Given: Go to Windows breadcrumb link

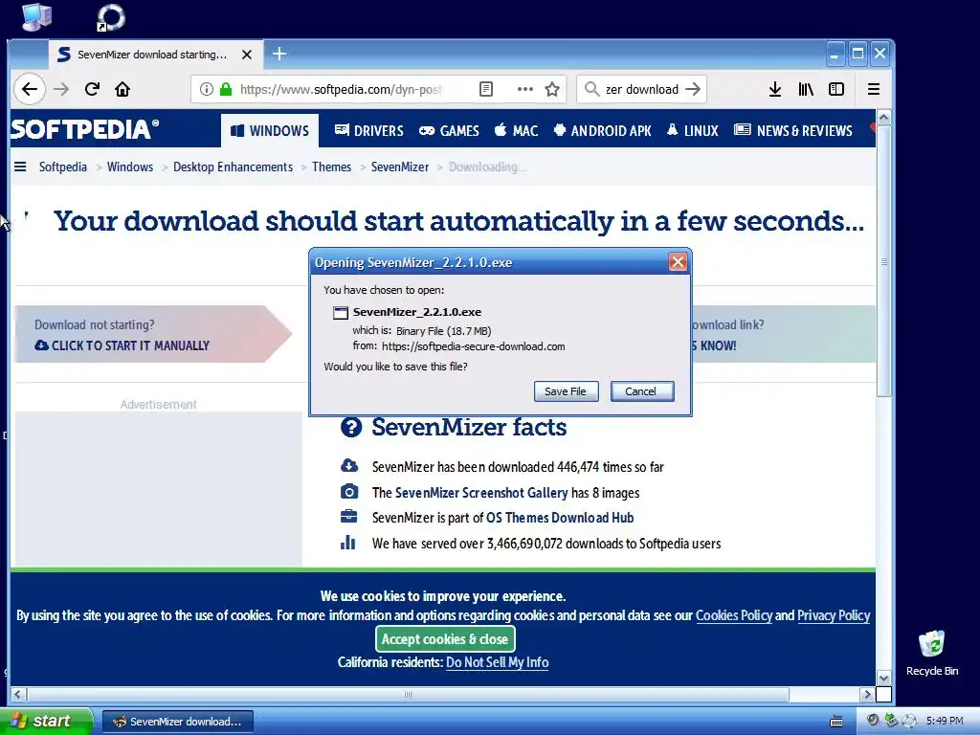Looking at the screenshot, I should click(x=130, y=167).
